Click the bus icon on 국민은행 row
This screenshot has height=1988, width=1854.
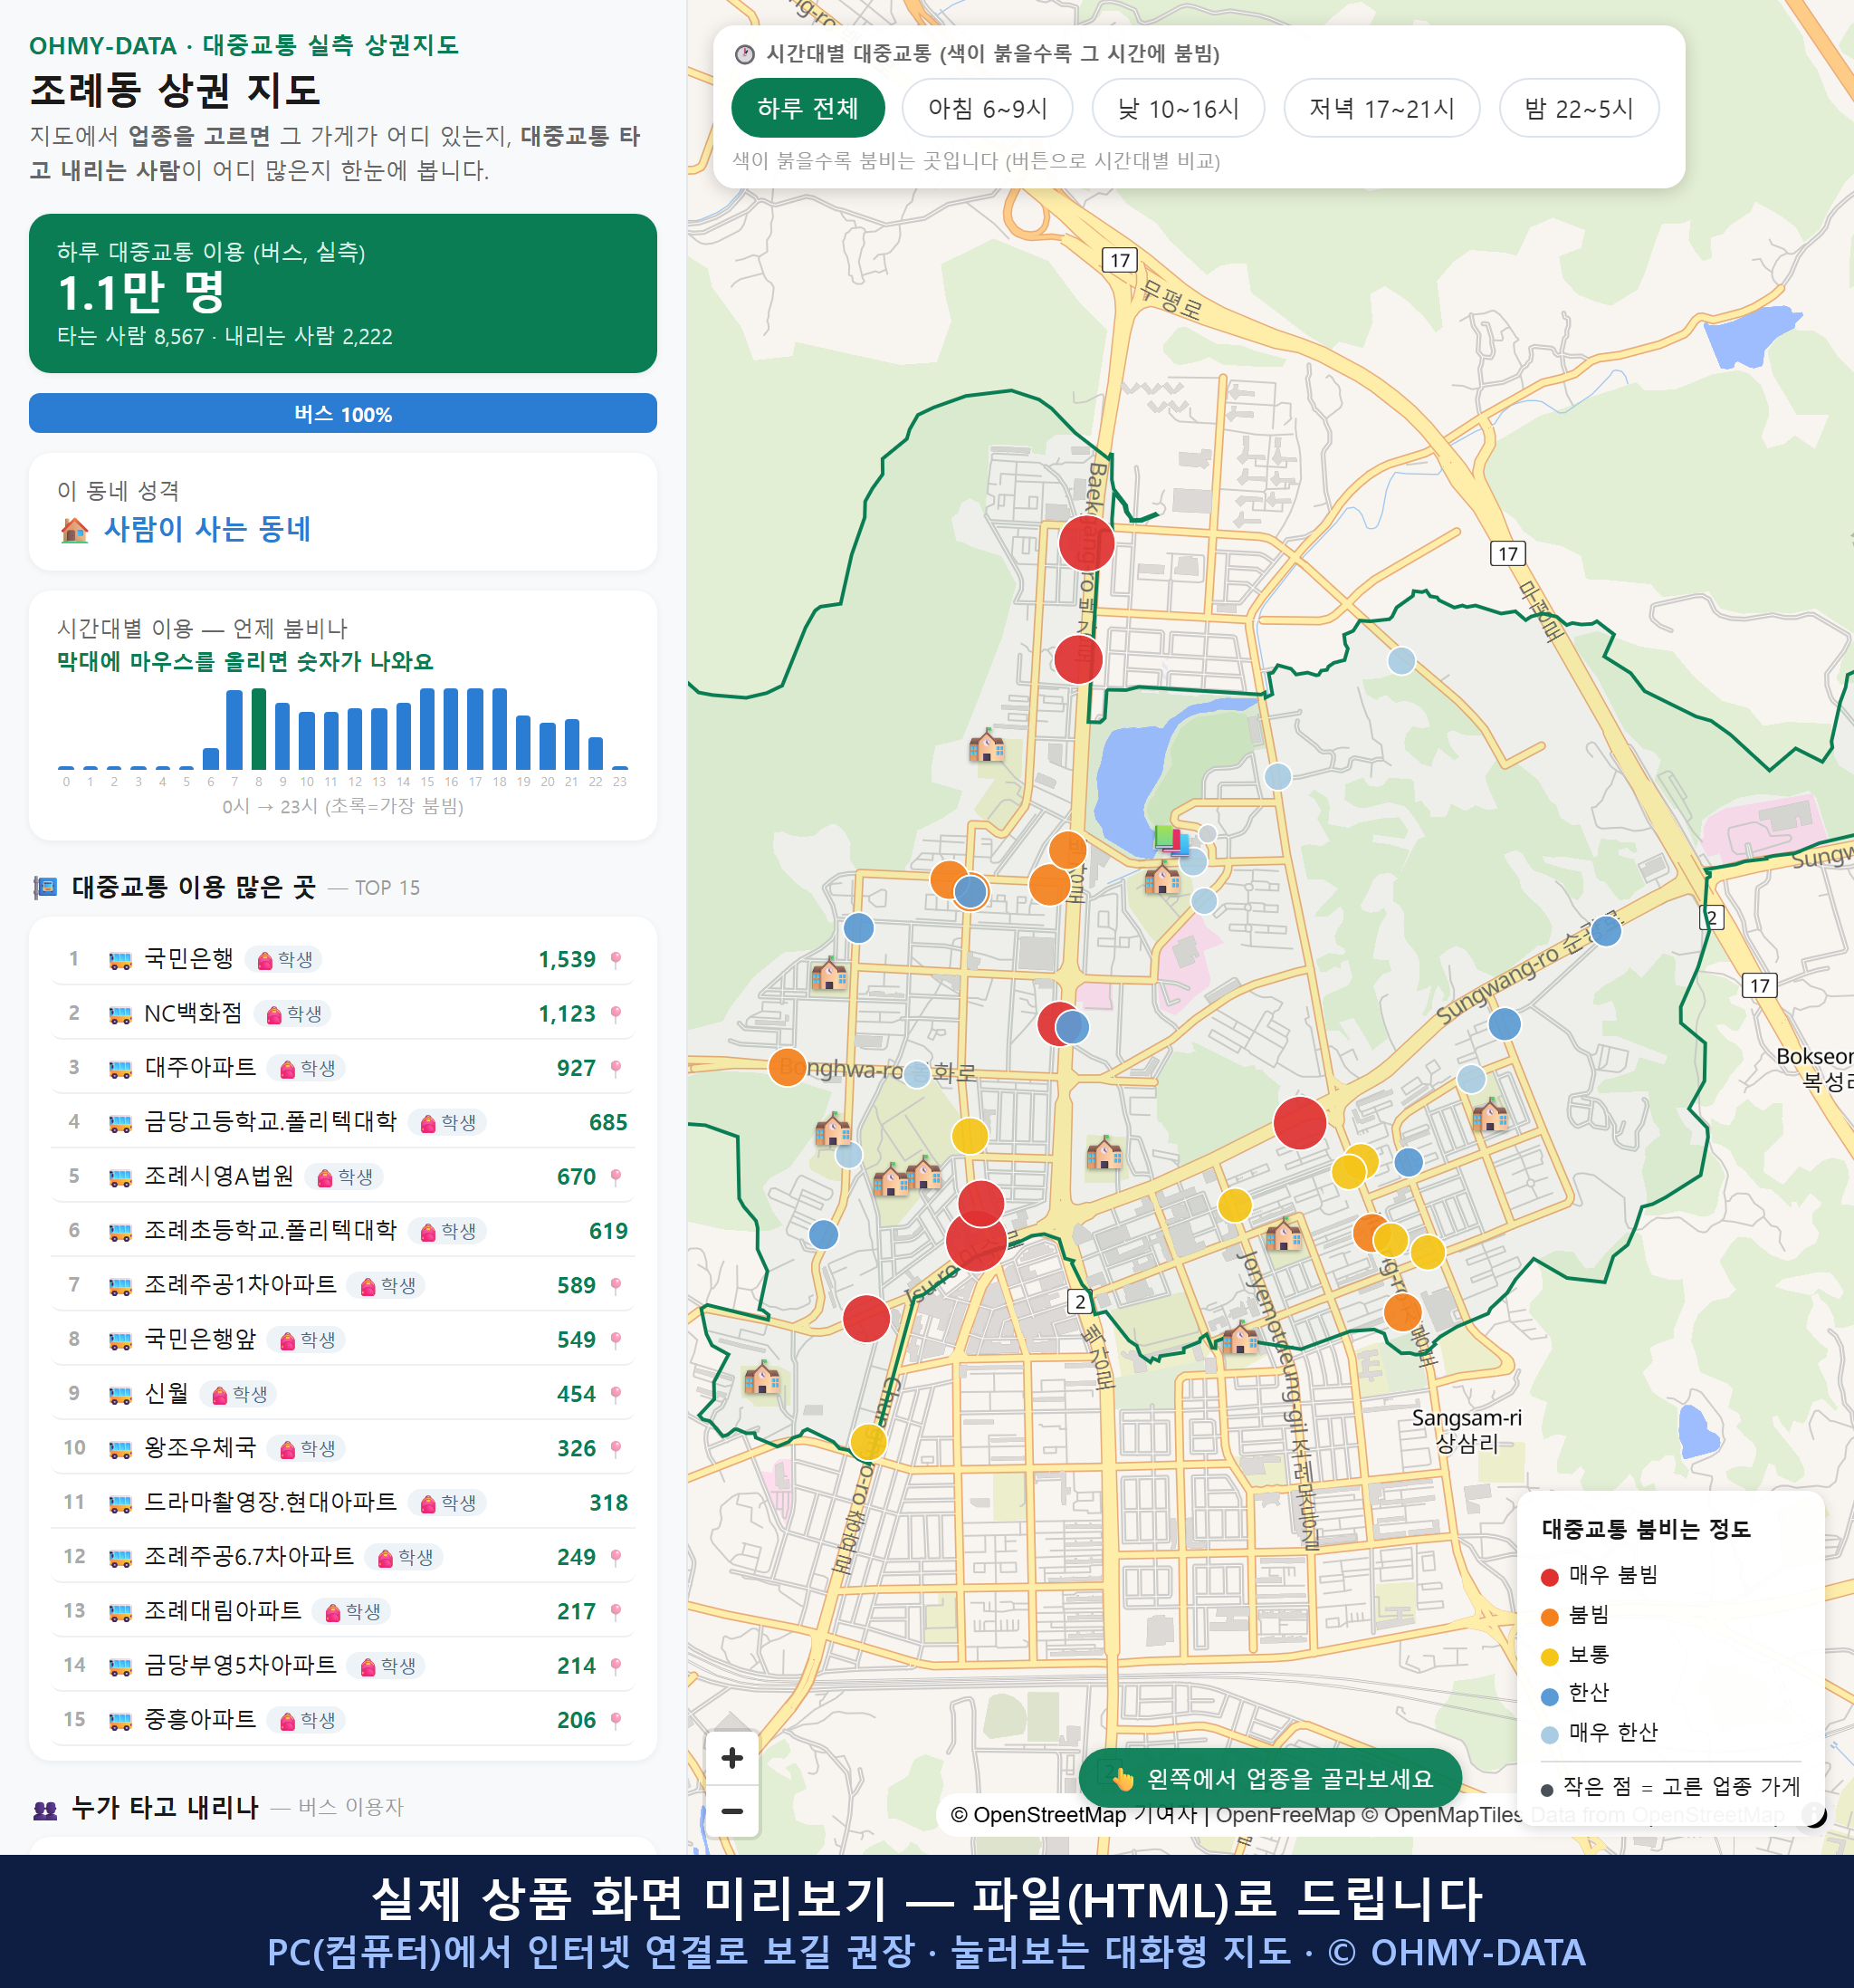click(x=119, y=960)
